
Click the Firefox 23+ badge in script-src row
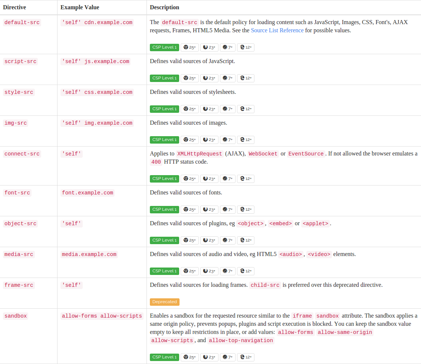[x=209, y=78]
